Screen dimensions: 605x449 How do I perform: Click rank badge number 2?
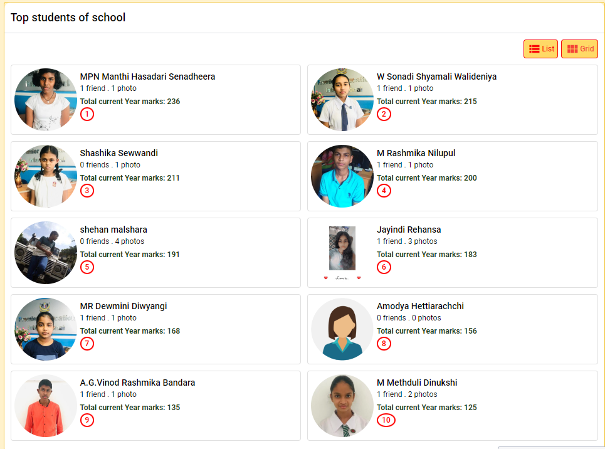tap(384, 114)
